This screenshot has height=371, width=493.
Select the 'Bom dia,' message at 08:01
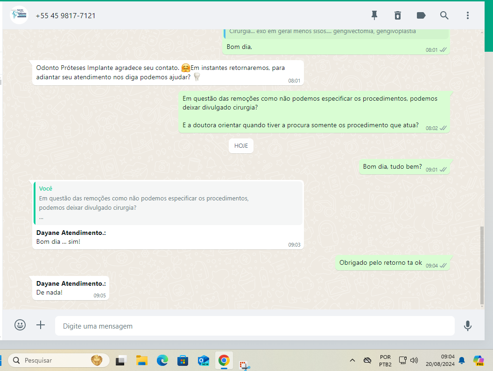[x=239, y=47]
